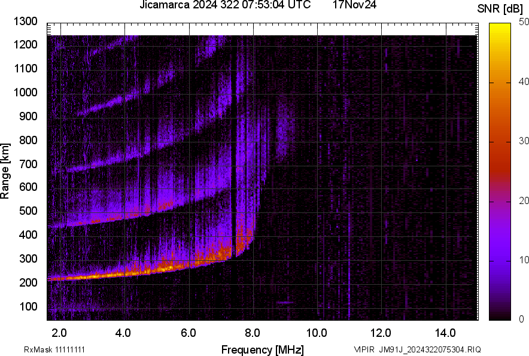Viewport: 529px width, 356px height.
Task: Click the range tick label 500
Action: 28,211
